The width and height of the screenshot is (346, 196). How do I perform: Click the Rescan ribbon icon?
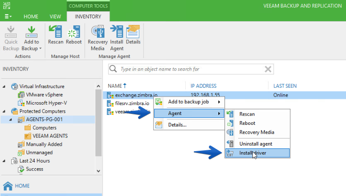[56, 35]
